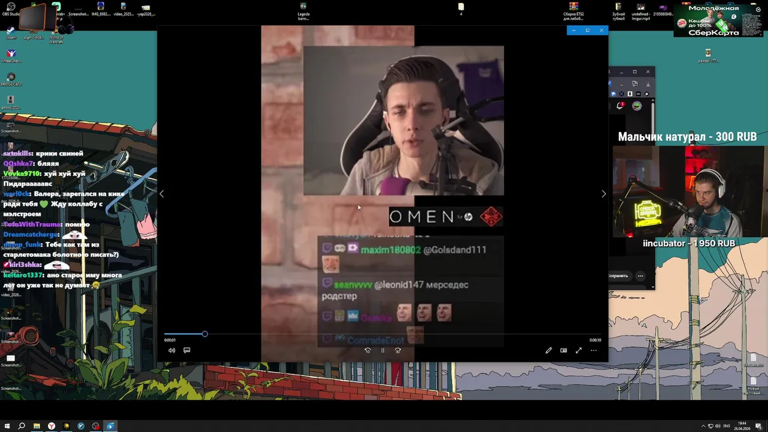Open the taskbar volume control
768x432 pixels.
[x=718, y=426]
